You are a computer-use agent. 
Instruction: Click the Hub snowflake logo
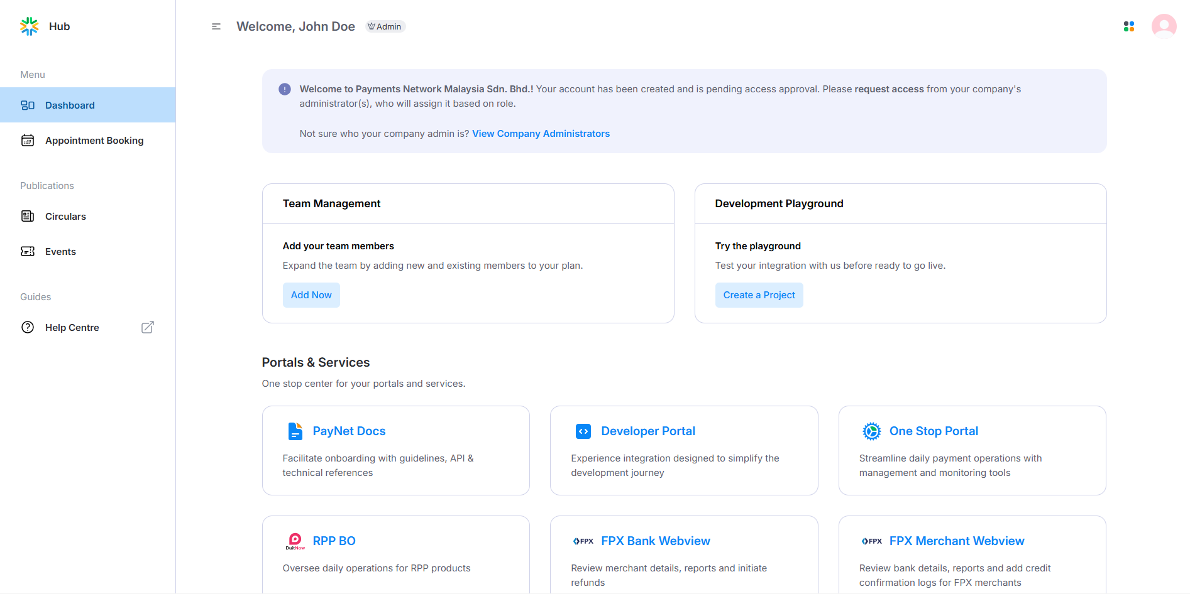click(x=29, y=26)
